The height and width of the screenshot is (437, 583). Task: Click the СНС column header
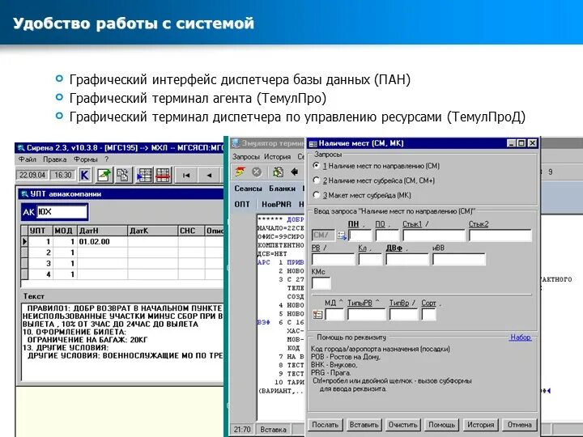coord(191,231)
